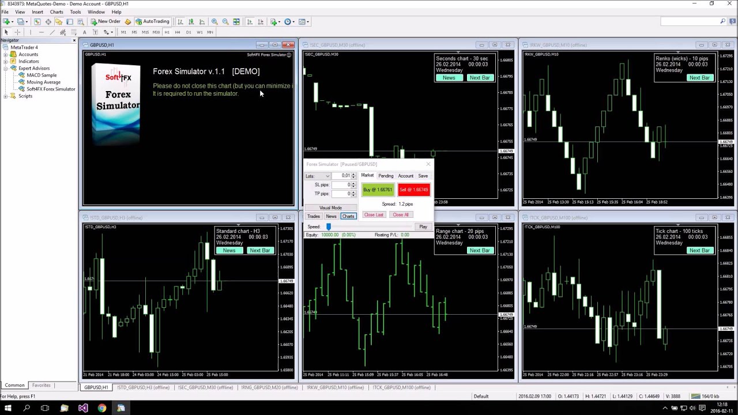Select the trendline drawing tool
The width and height of the screenshot is (738, 415).
52,32
